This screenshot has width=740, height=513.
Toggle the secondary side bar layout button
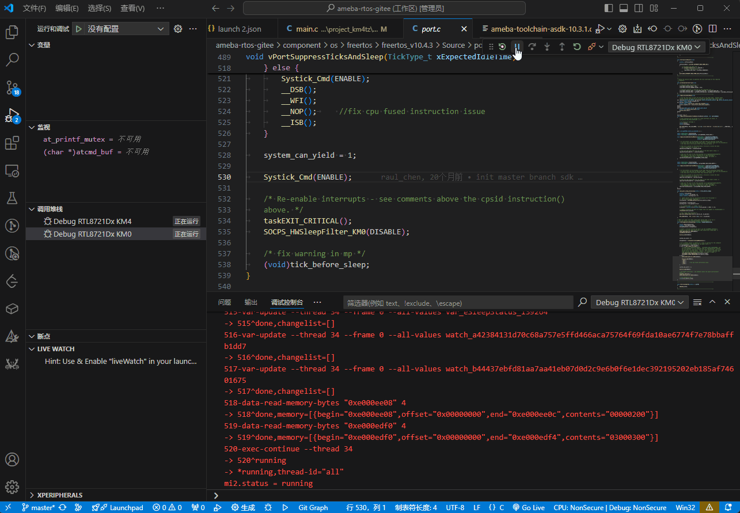639,9
